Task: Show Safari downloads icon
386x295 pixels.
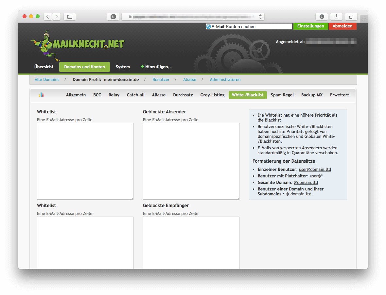Action: (322, 16)
